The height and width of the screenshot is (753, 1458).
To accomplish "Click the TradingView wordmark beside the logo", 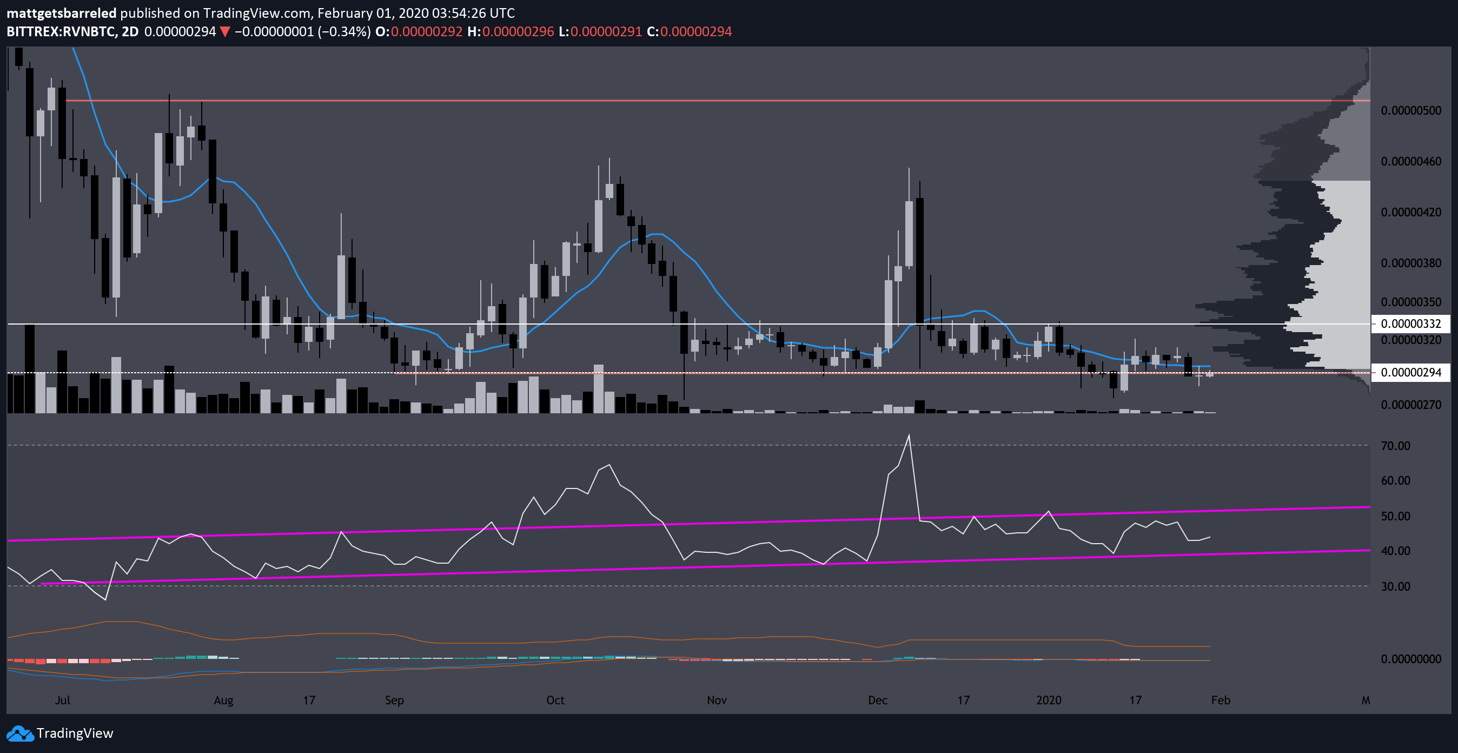I will pyautogui.click(x=75, y=733).
